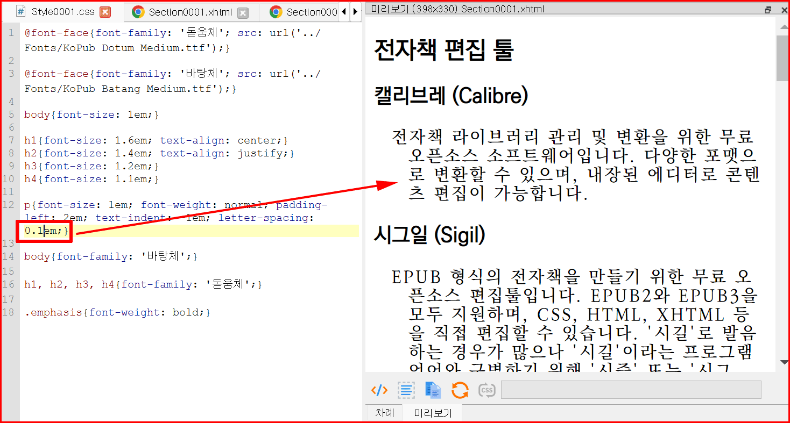Select the 미리보기 tab at the bottom
The image size is (790, 423).
(x=433, y=413)
